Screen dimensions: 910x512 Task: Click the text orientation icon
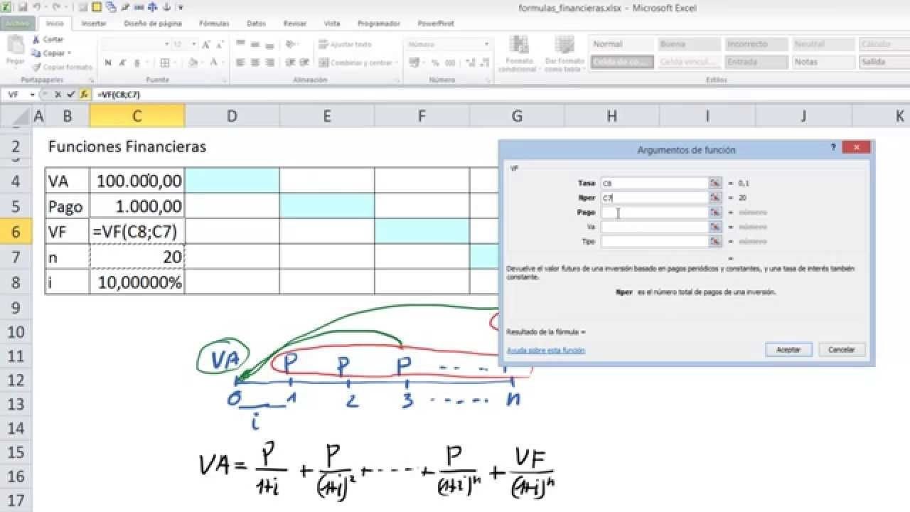[x=290, y=44]
